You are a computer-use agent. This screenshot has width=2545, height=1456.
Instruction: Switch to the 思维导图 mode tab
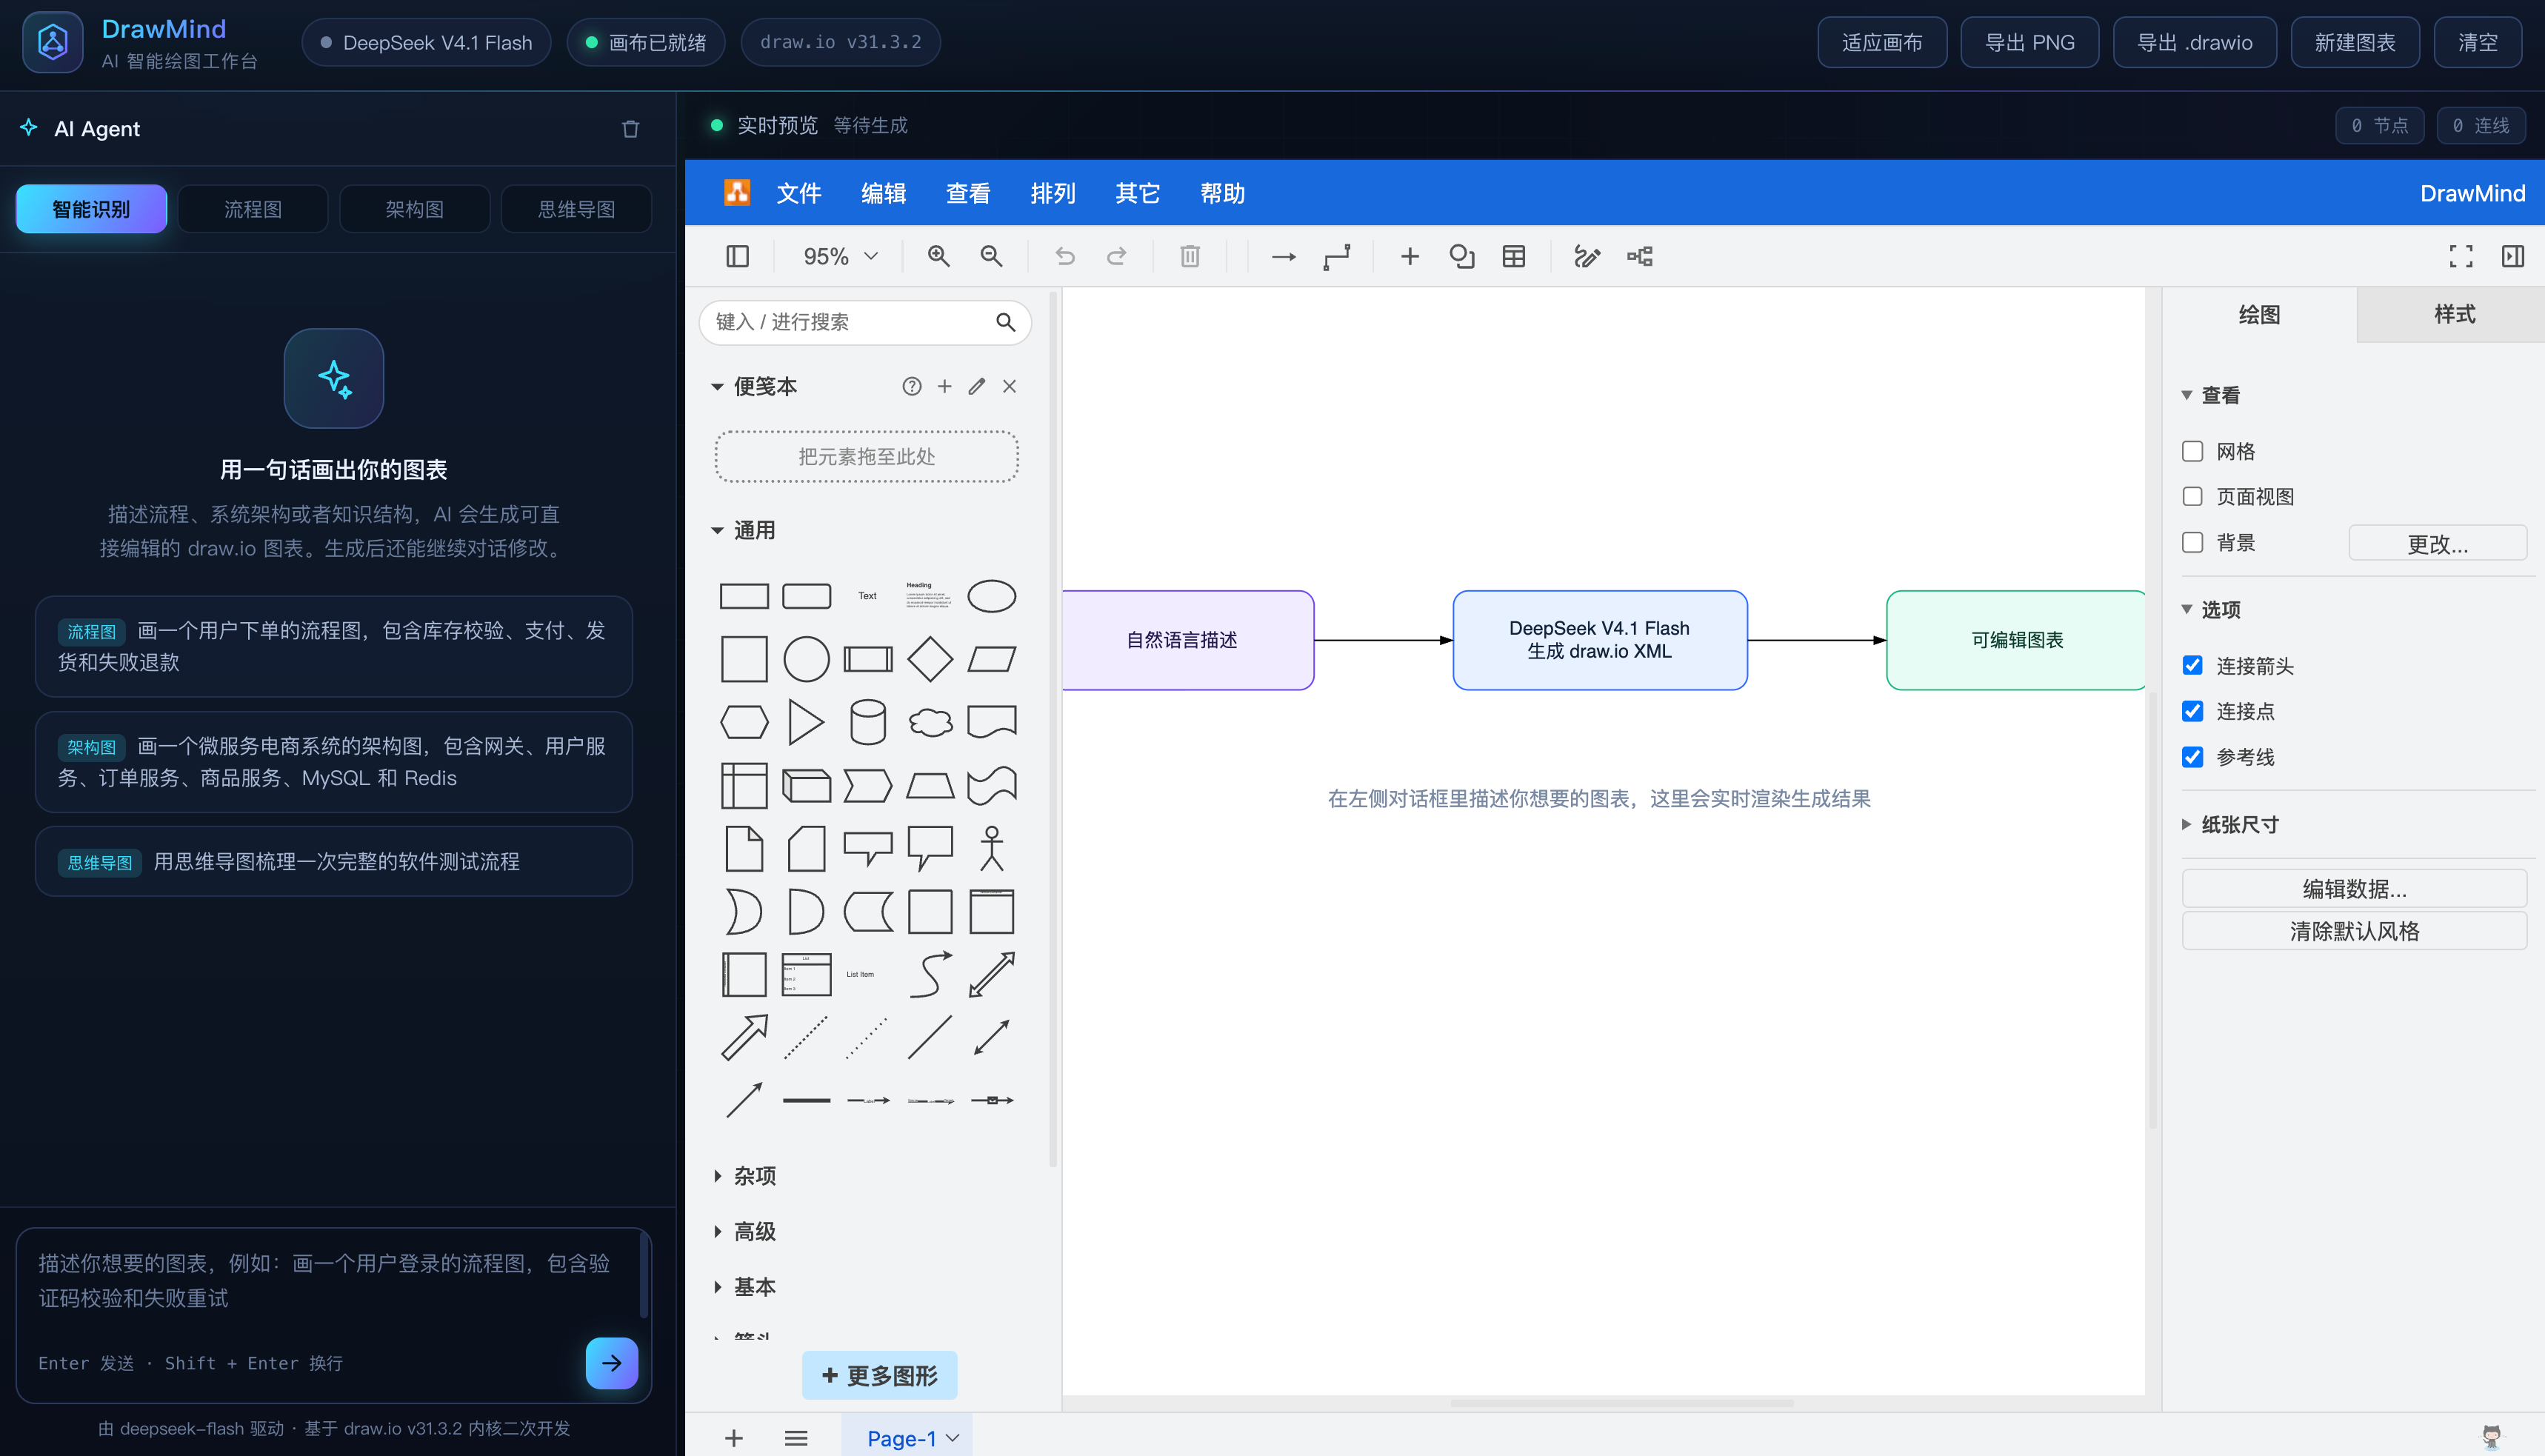click(576, 209)
